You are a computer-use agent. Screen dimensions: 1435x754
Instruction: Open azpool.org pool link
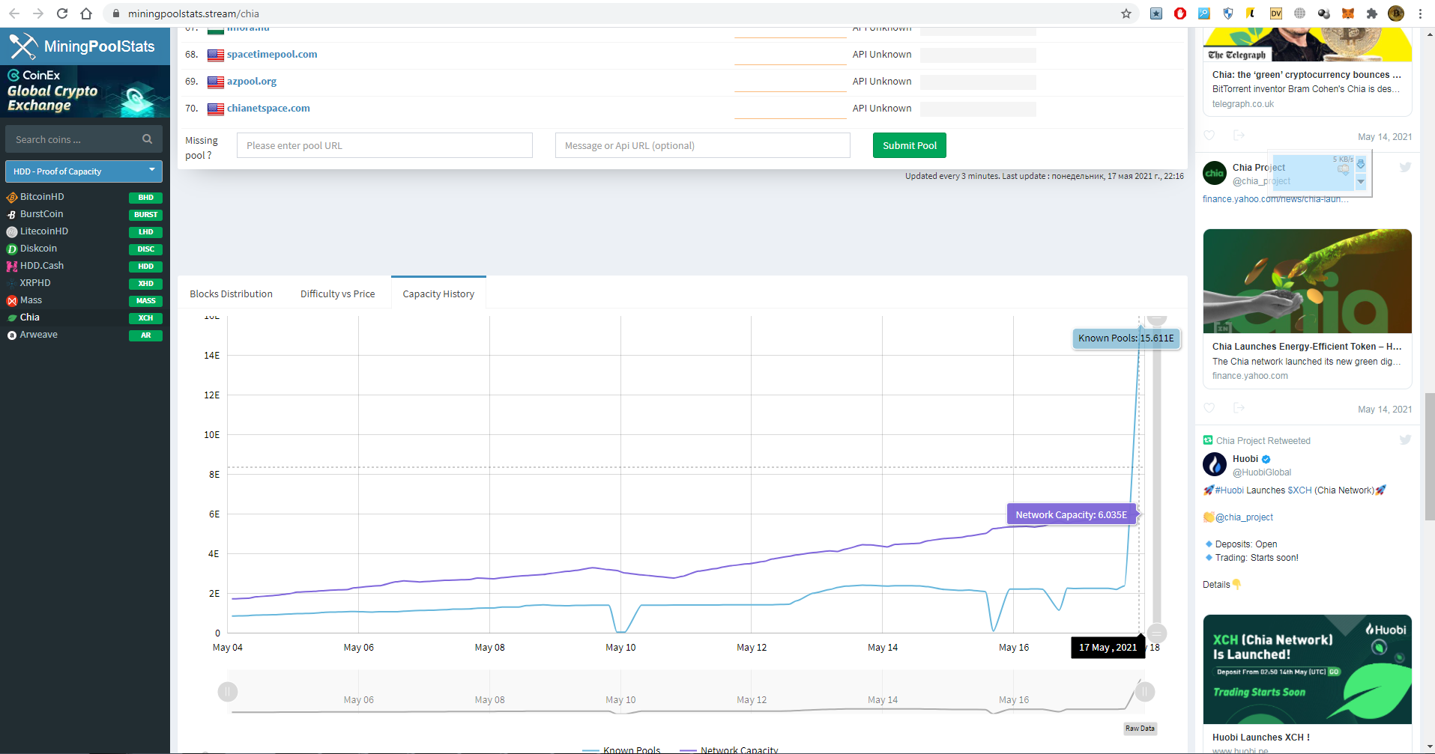pos(252,82)
